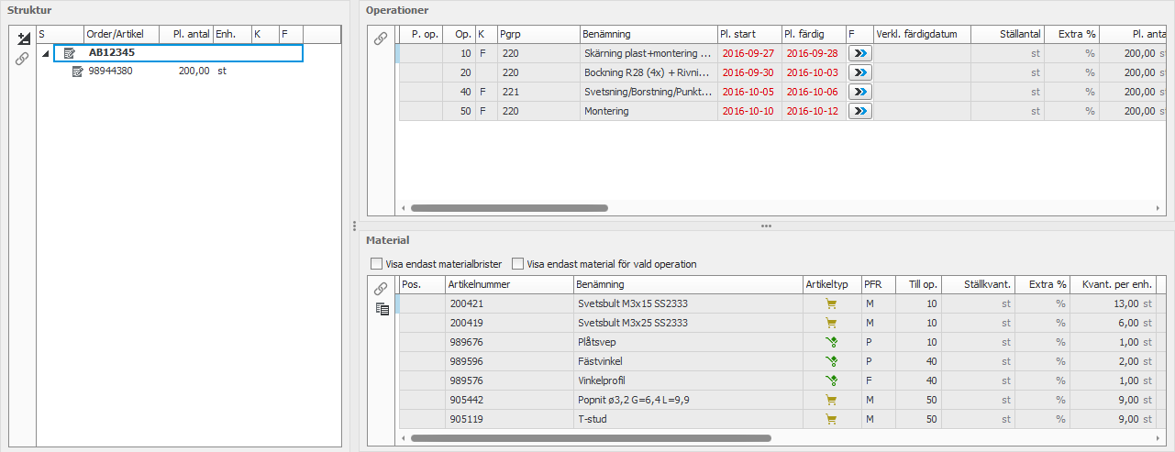Click the hand truck icon for Plåtsvep
Image resolution: width=1175 pixels, height=452 pixels.
point(831,342)
